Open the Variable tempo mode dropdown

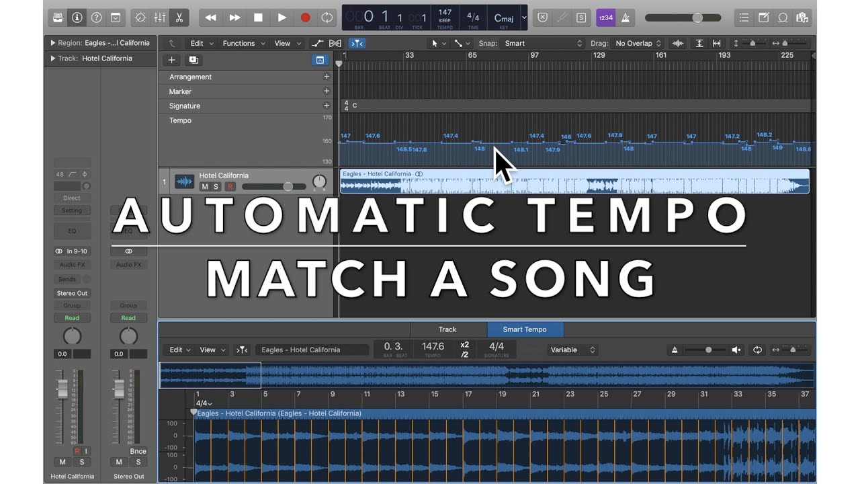click(x=572, y=350)
